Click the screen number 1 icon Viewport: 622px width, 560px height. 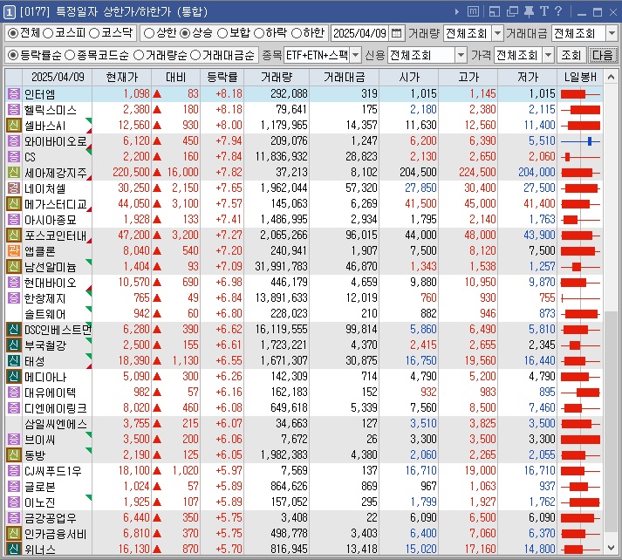pos(9,12)
